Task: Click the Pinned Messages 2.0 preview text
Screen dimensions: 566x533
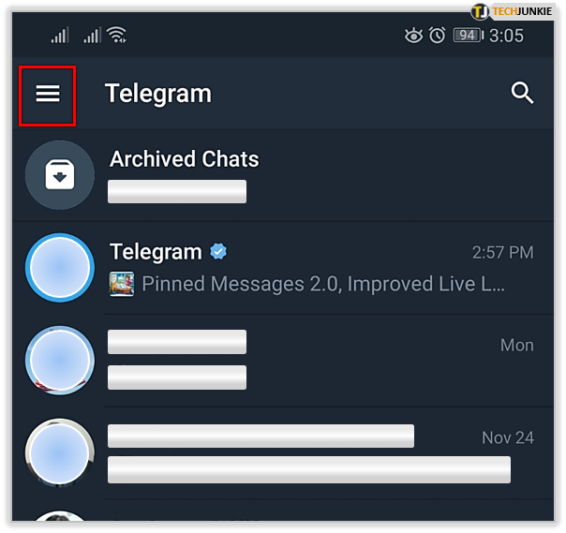Action: 323,284
